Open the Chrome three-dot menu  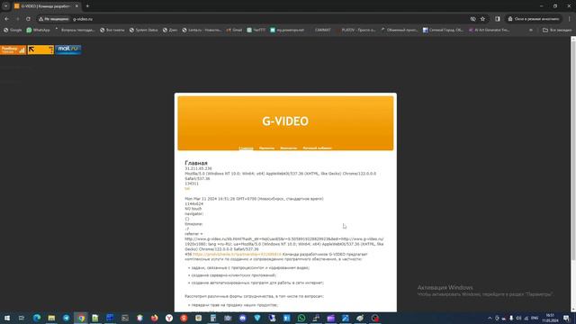pyautogui.click(x=570, y=19)
